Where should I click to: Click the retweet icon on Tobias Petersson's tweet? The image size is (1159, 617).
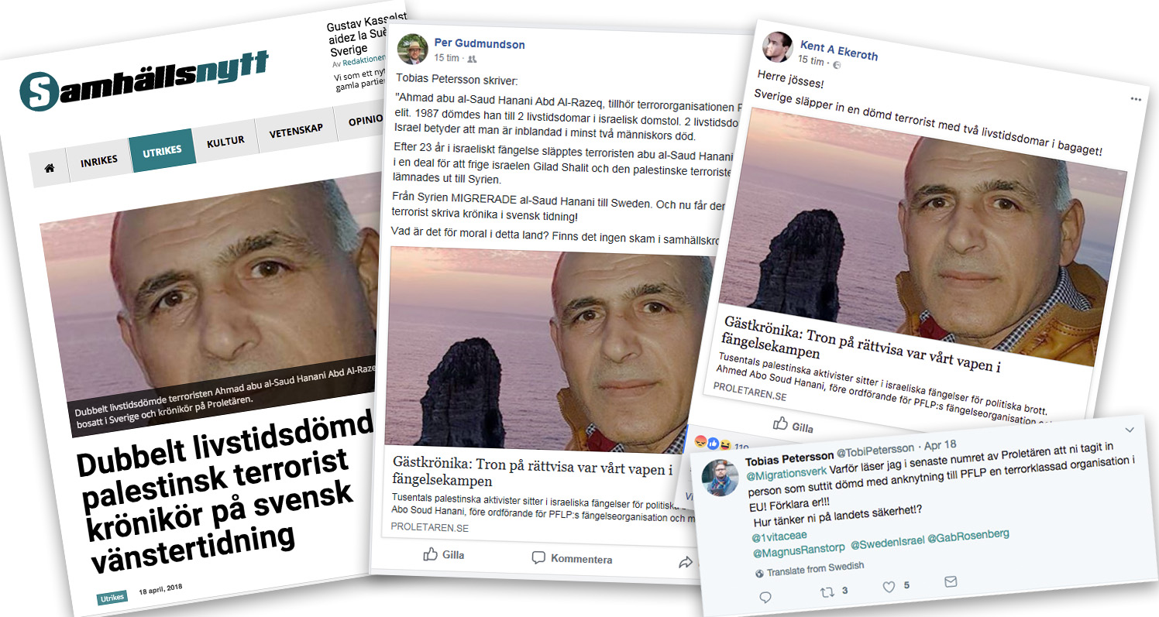827,592
